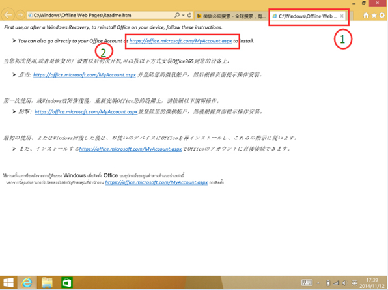Click the search magnifier icon in address bar
The height and width of the screenshot is (290, 388).
(x=177, y=15)
